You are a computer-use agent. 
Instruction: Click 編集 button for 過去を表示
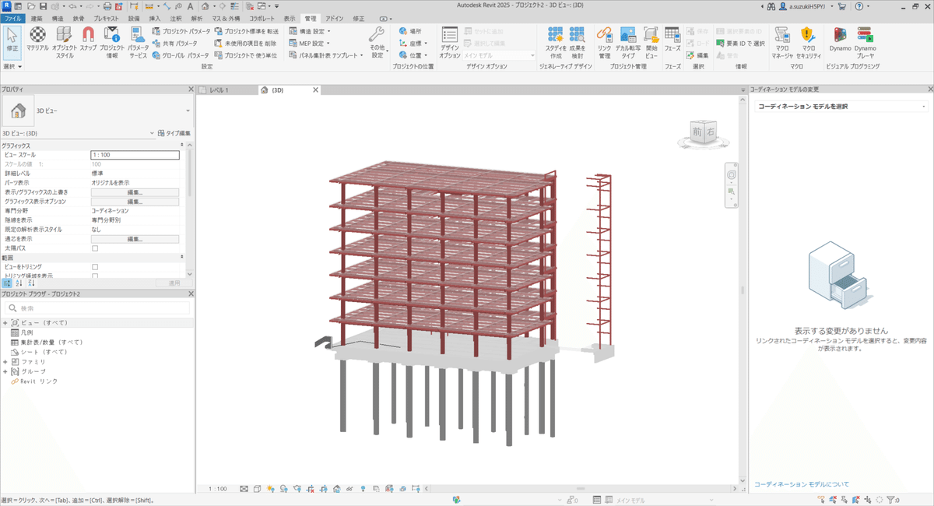point(135,239)
